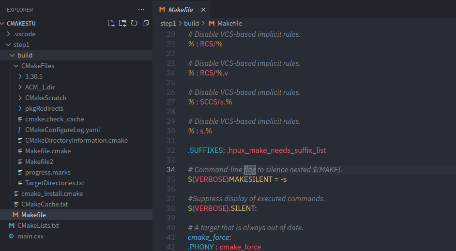Open CMakeLists.txt in file tree

(x=38, y=225)
